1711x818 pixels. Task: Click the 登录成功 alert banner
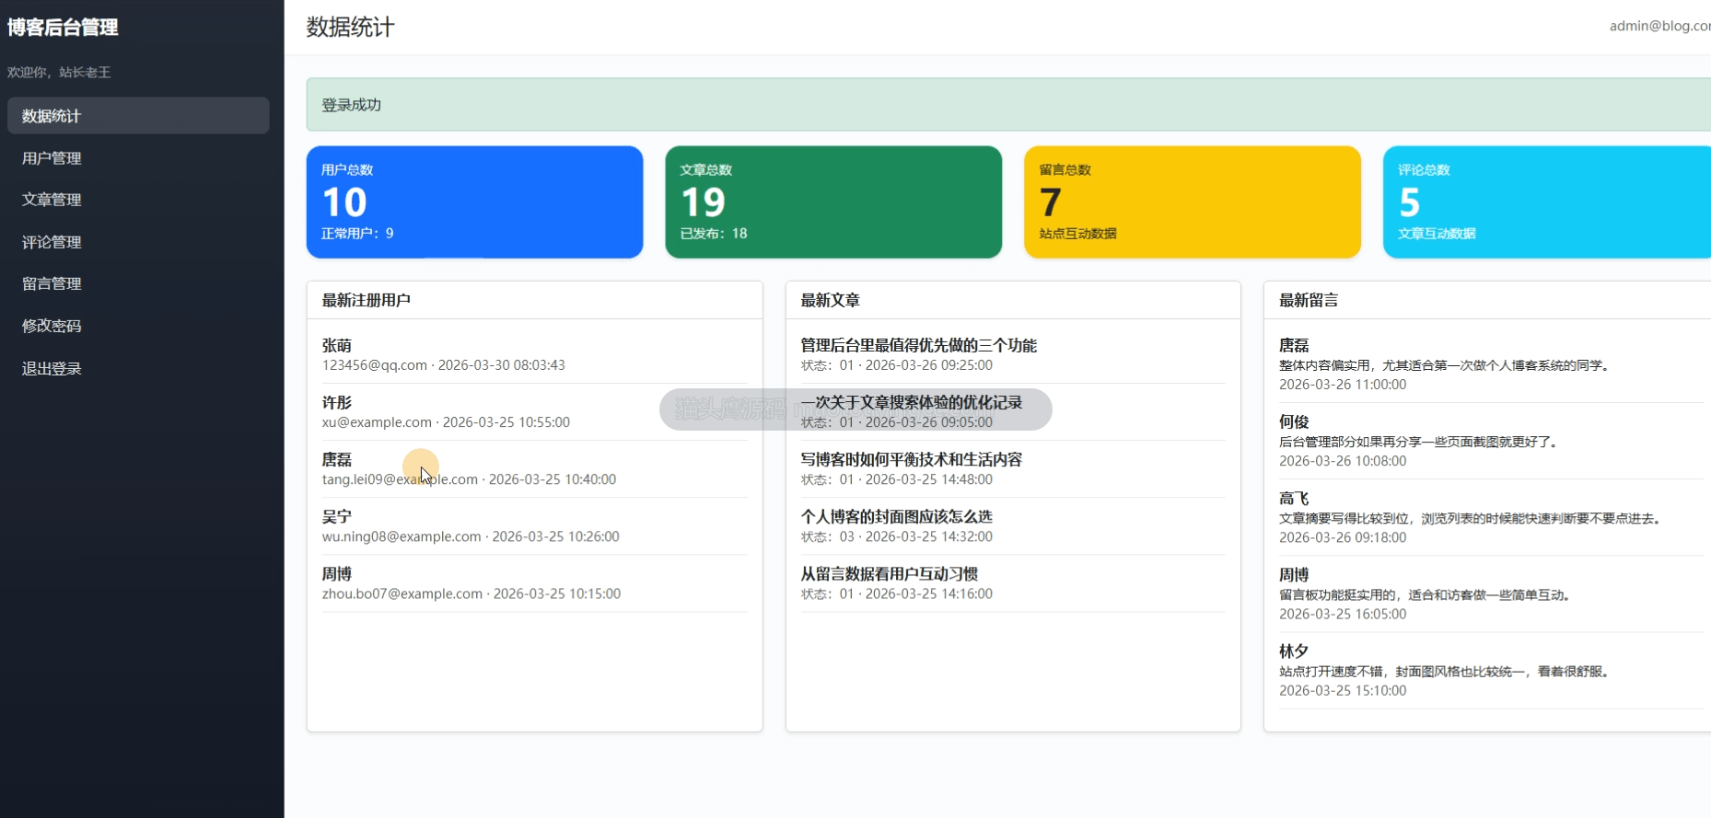[1008, 105]
